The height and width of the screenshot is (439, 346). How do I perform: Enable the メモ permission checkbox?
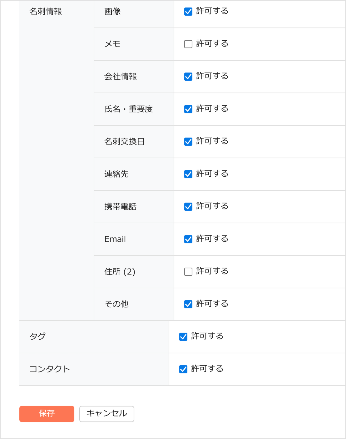click(x=188, y=44)
